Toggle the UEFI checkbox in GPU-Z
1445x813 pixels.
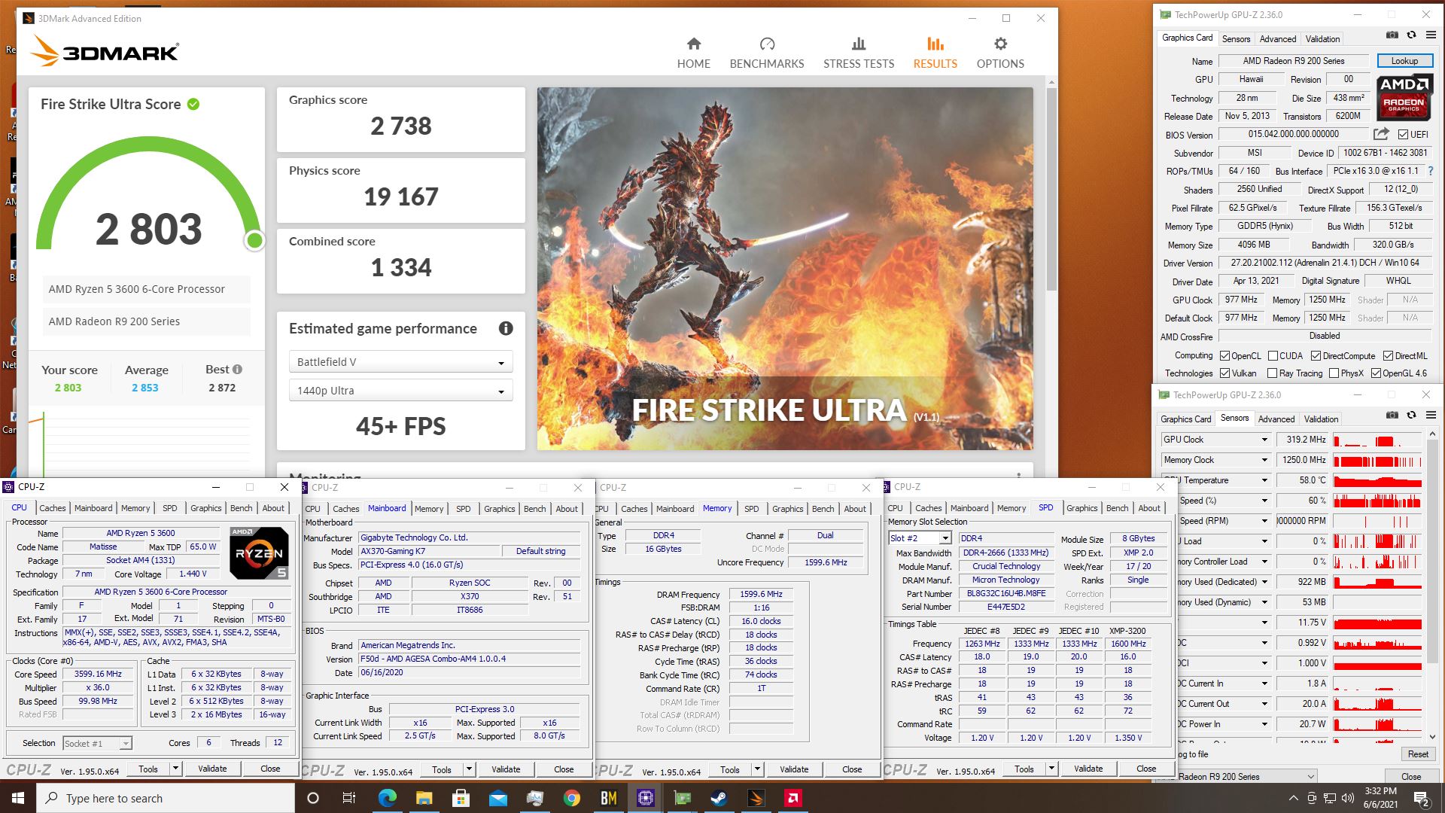tap(1403, 135)
